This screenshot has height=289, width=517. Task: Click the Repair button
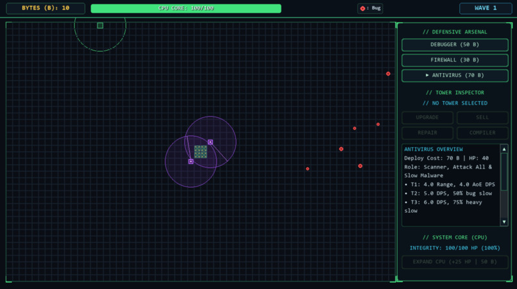point(427,133)
